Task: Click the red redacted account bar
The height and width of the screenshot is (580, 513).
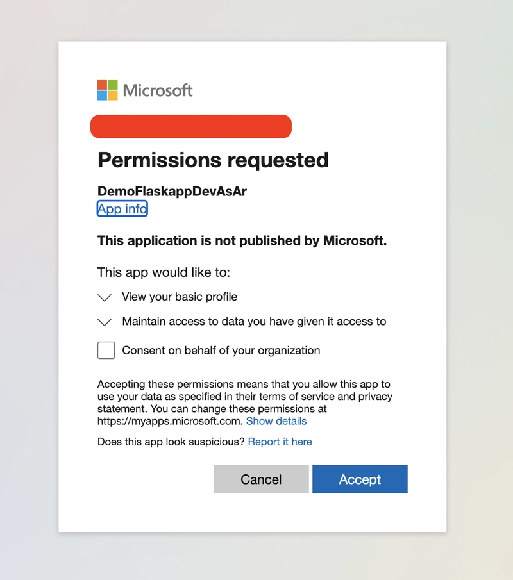Action: click(191, 126)
